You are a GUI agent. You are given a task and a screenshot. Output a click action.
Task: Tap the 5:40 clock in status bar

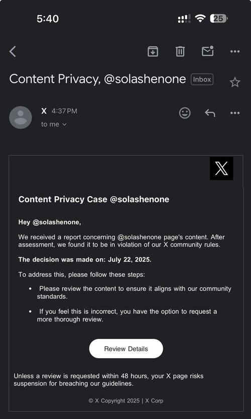coord(48,19)
